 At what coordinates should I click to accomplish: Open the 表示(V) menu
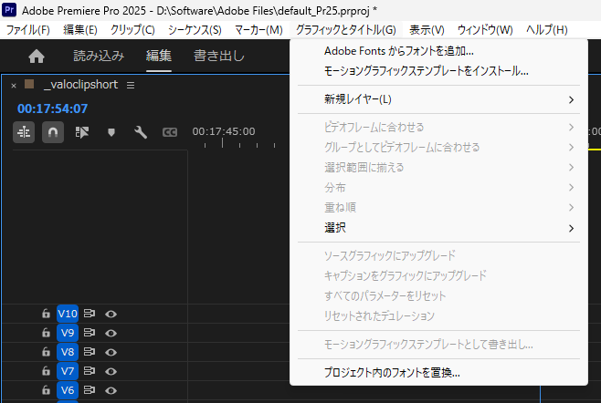(x=427, y=30)
